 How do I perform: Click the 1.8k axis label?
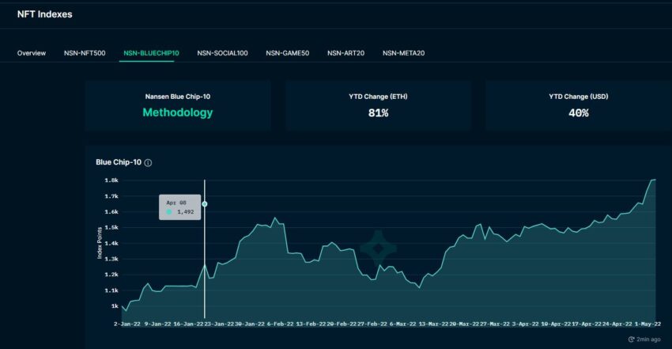[111, 180]
